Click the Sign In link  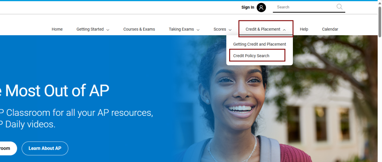[x=248, y=7]
